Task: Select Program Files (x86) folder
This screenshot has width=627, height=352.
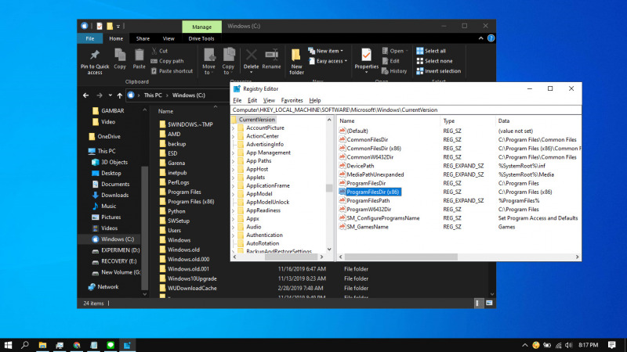Action: pos(190,202)
